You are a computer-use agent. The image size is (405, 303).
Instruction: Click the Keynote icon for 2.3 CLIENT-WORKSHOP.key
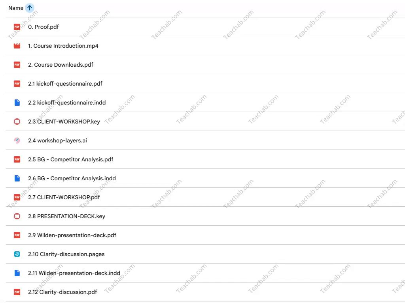point(17,122)
